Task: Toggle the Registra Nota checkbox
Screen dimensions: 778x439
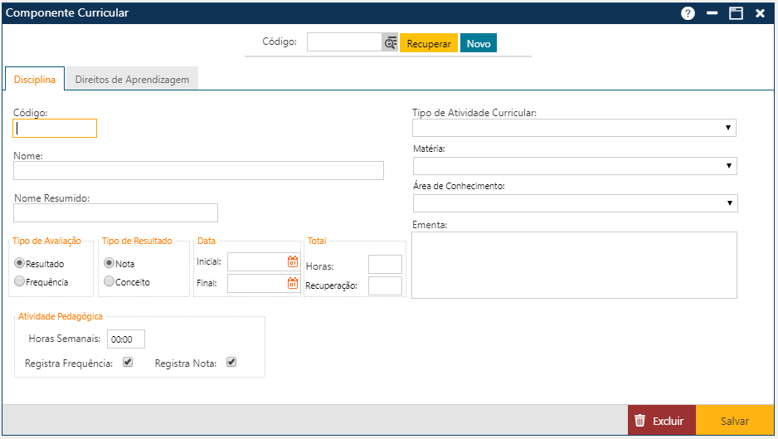Action: (231, 362)
